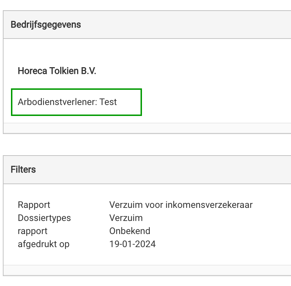Image resolution: width=291 pixels, height=286 pixels.
Task: Click the Dossiertypes filter label
Action: (44, 218)
